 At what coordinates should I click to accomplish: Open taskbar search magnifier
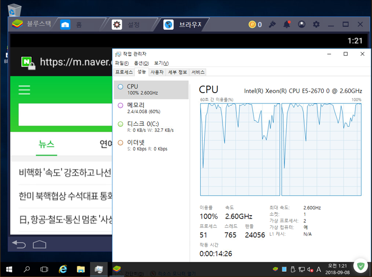click(27, 270)
